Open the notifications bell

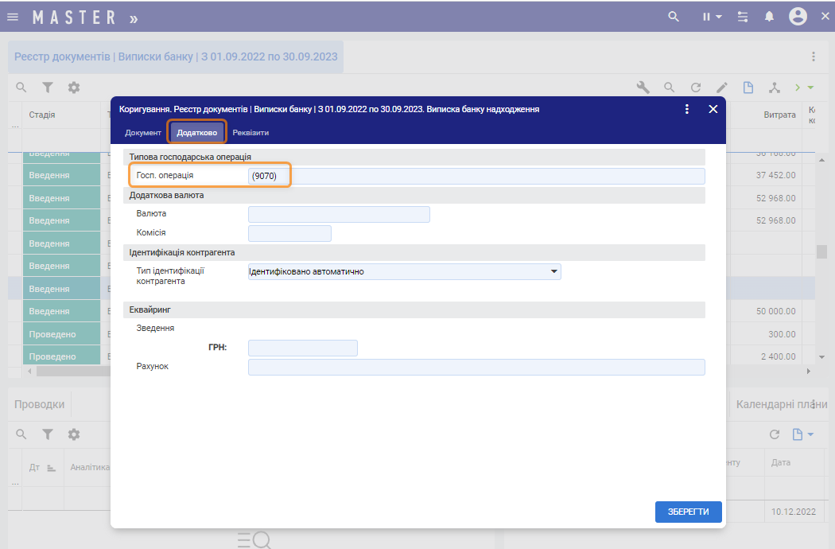click(769, 17)
